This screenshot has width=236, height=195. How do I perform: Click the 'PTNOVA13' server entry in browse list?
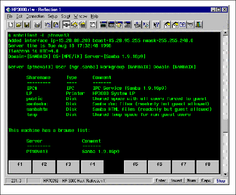(x=37, y=151)
